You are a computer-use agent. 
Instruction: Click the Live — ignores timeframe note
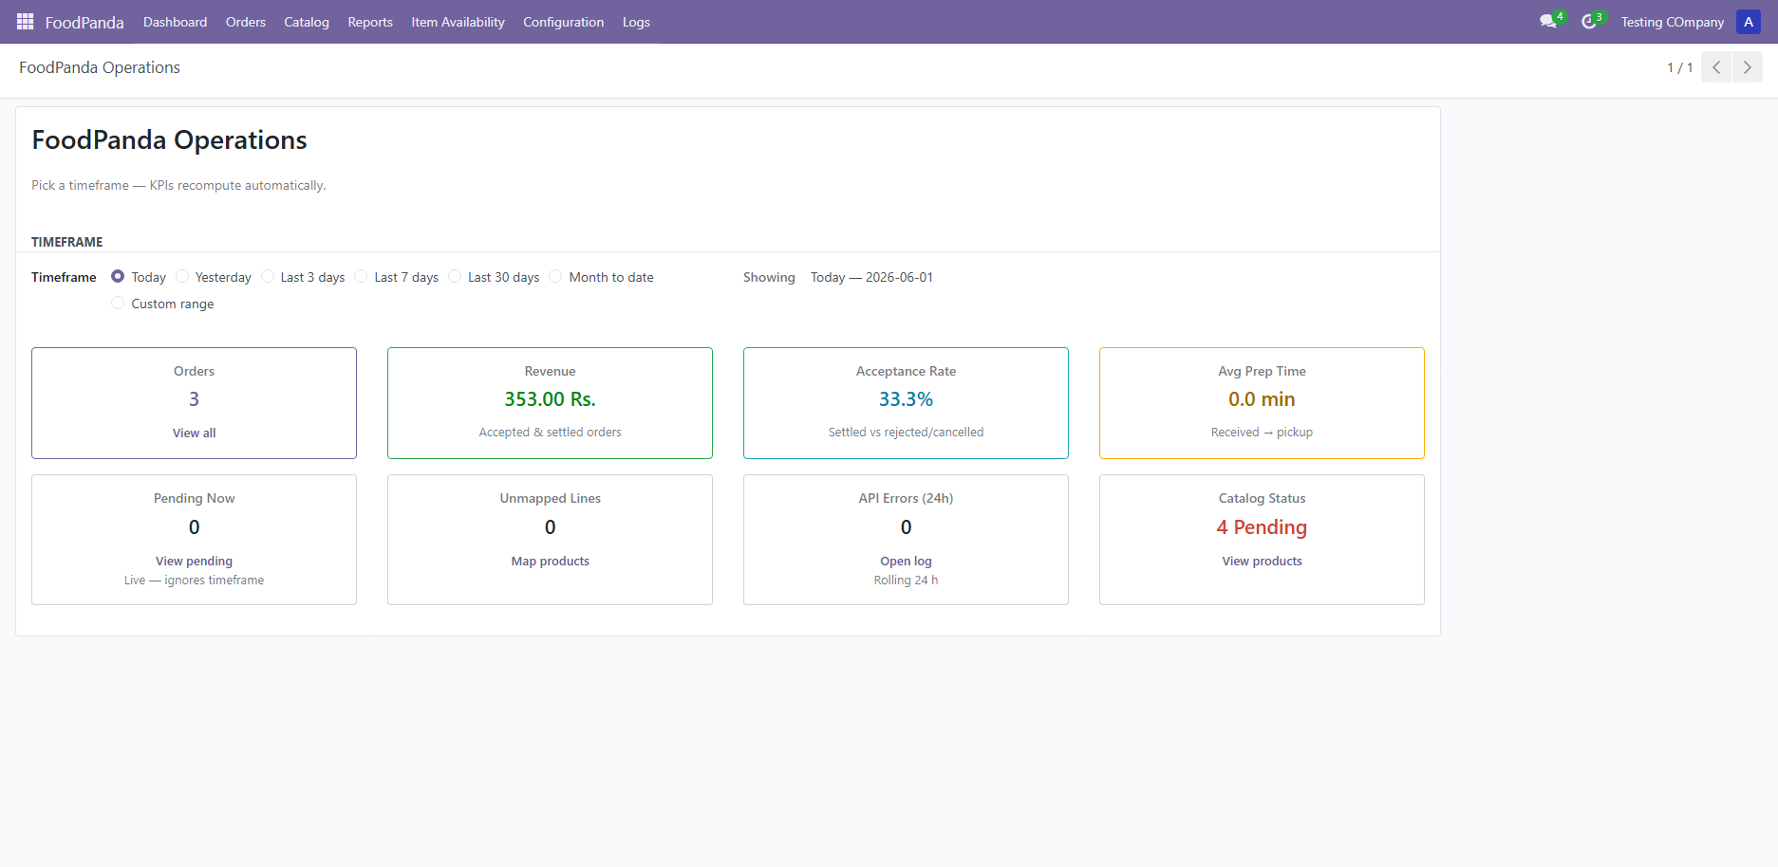pyautogui.click(x=195, y=580)
